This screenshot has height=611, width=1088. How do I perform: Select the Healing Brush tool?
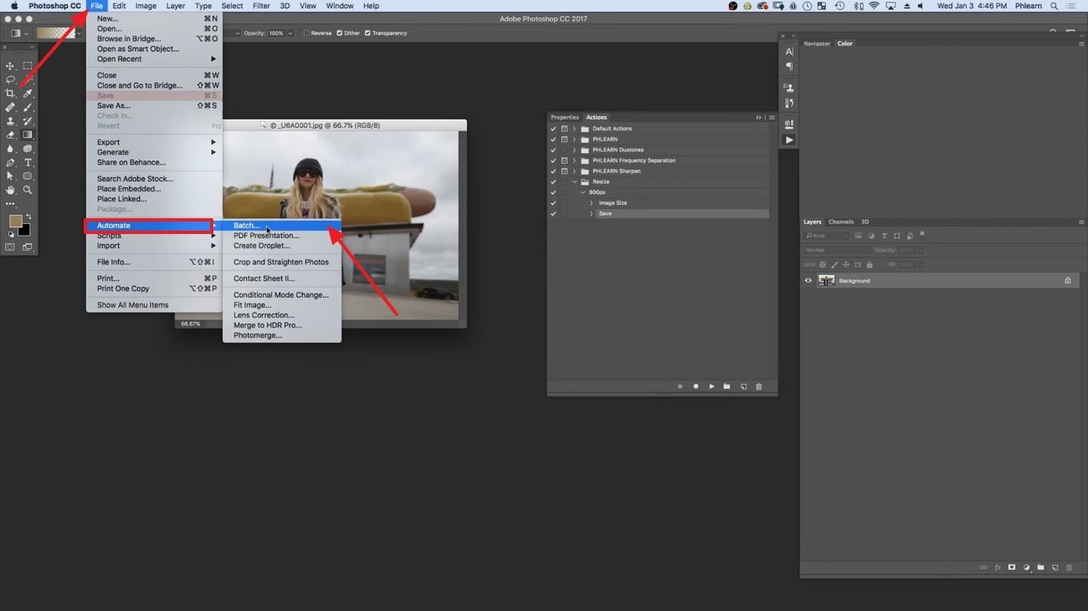point(10,107)
